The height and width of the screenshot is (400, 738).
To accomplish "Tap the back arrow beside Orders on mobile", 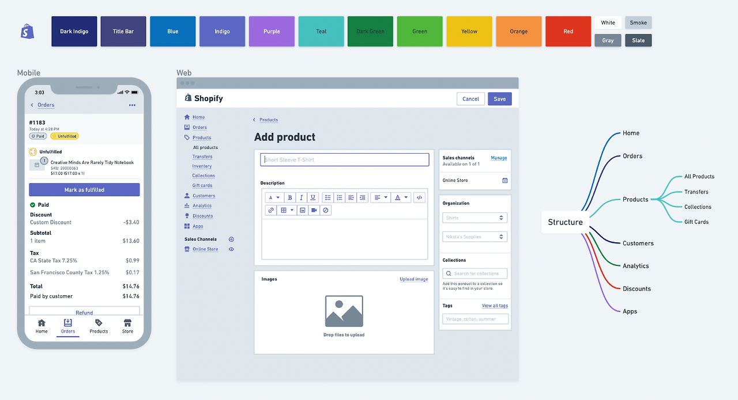I will [32, 105].
